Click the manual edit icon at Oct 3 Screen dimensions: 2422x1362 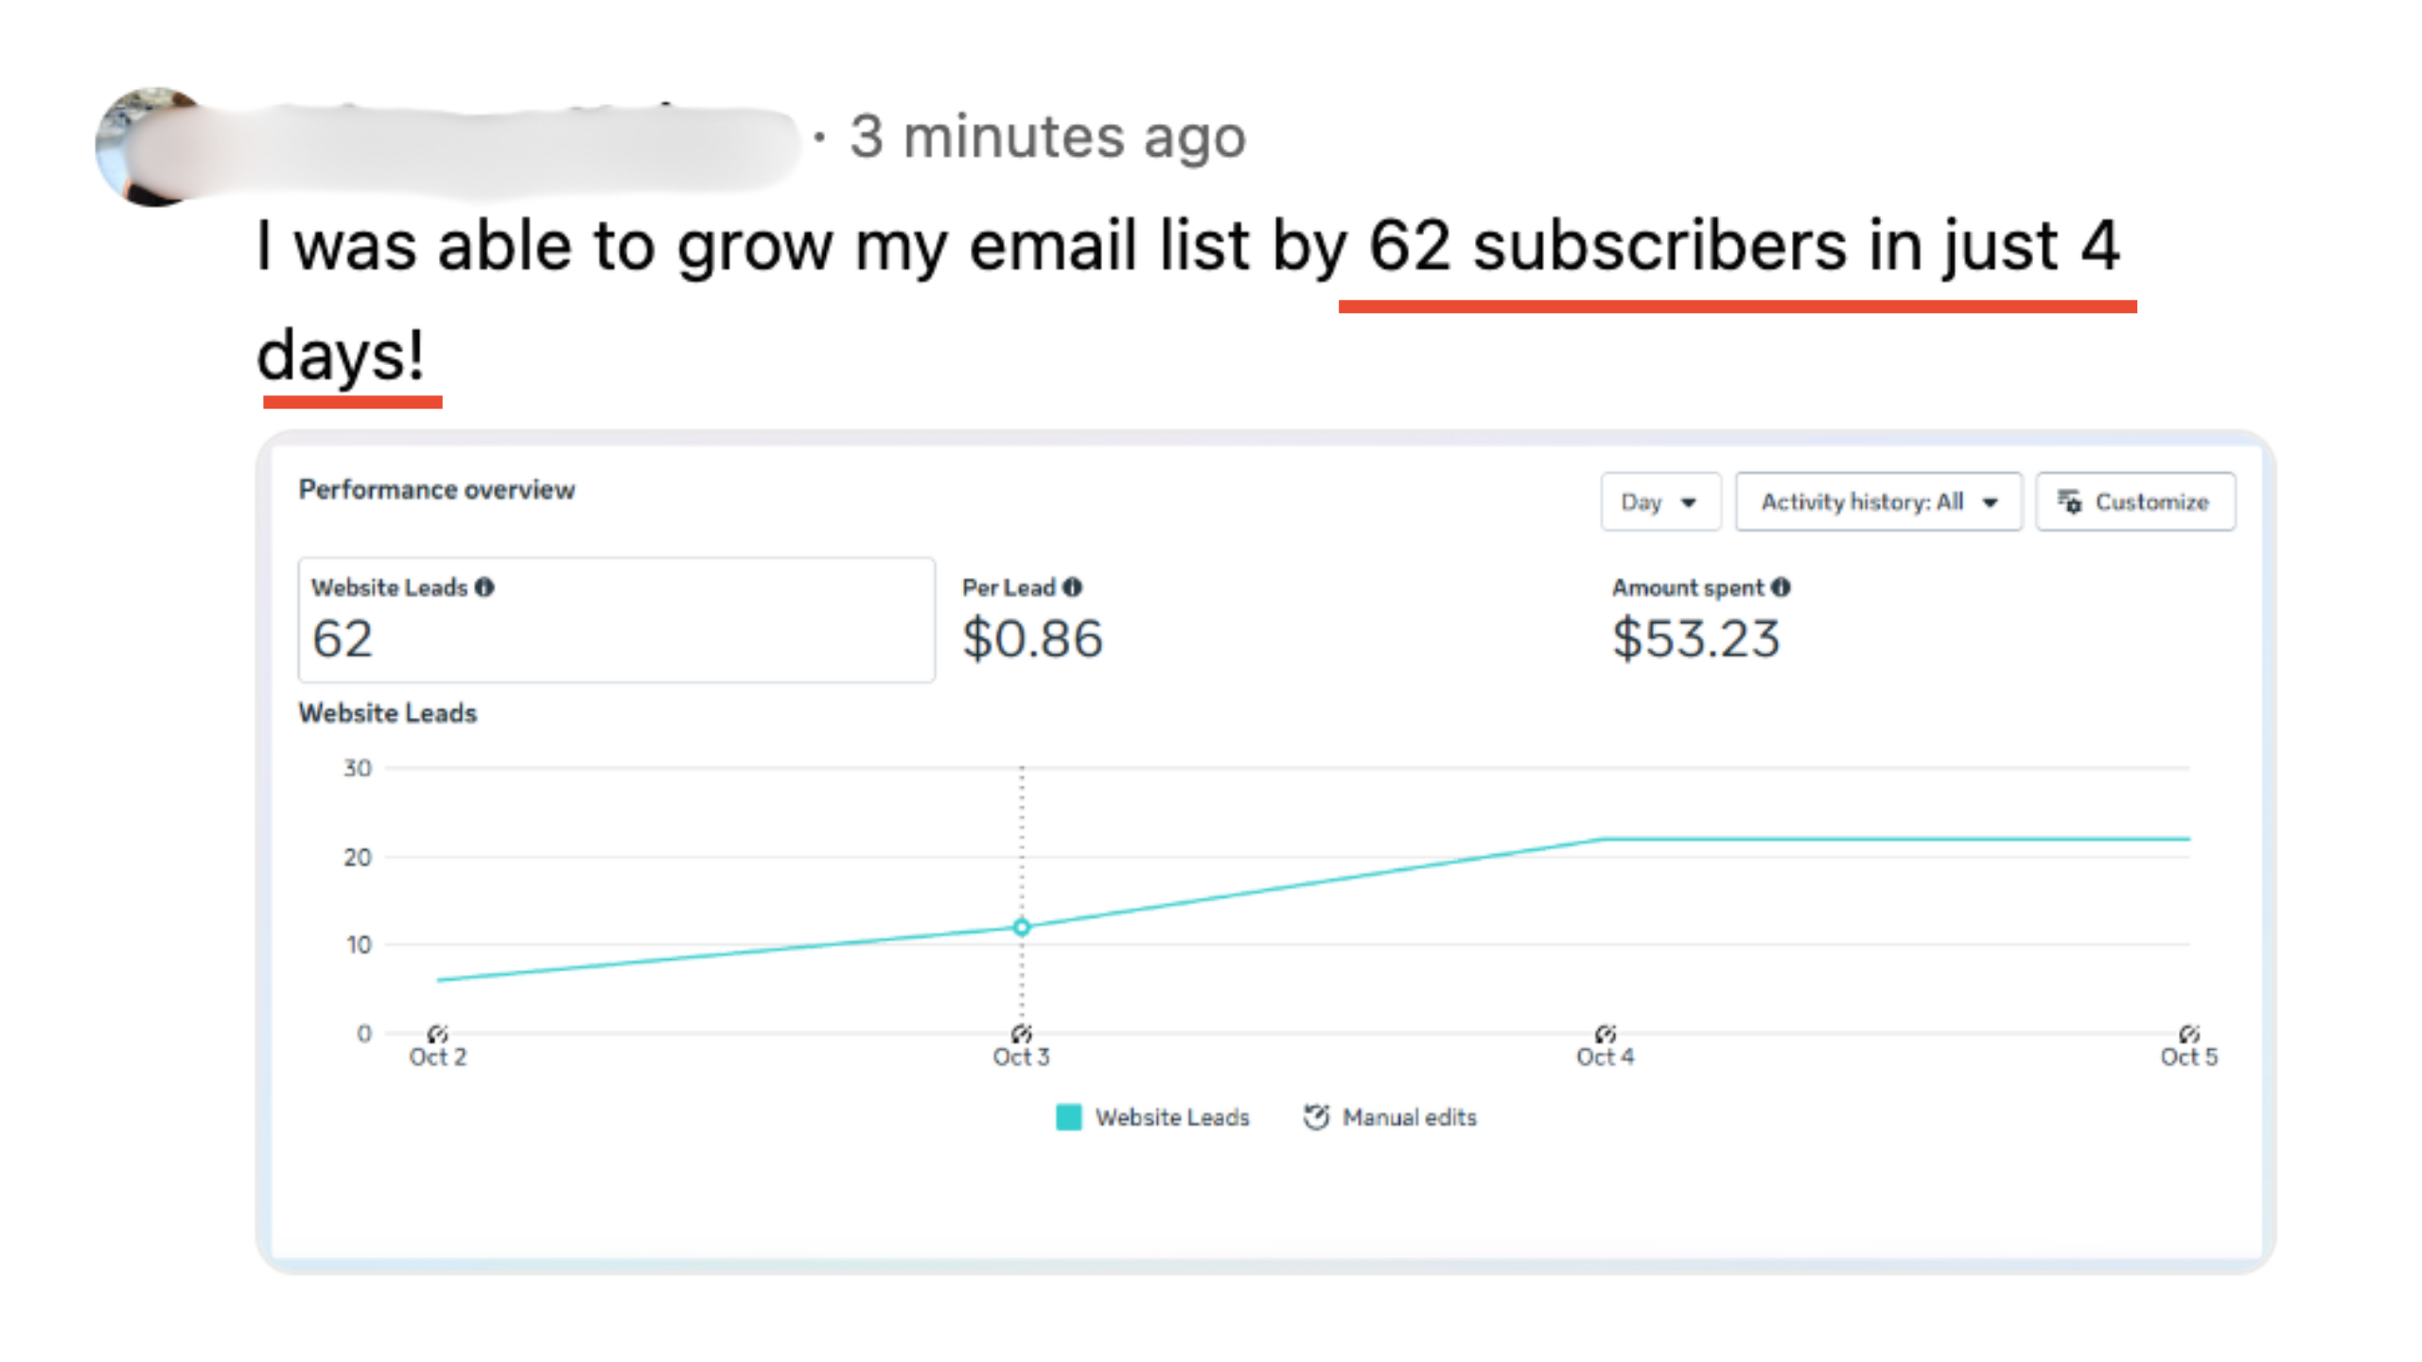(x=1021, y=1033)
